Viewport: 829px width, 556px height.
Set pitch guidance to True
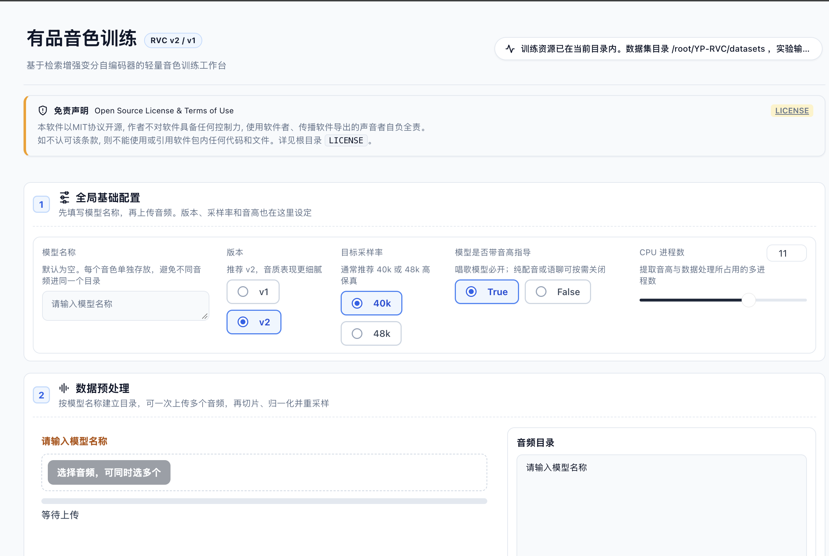pos(487,292)
